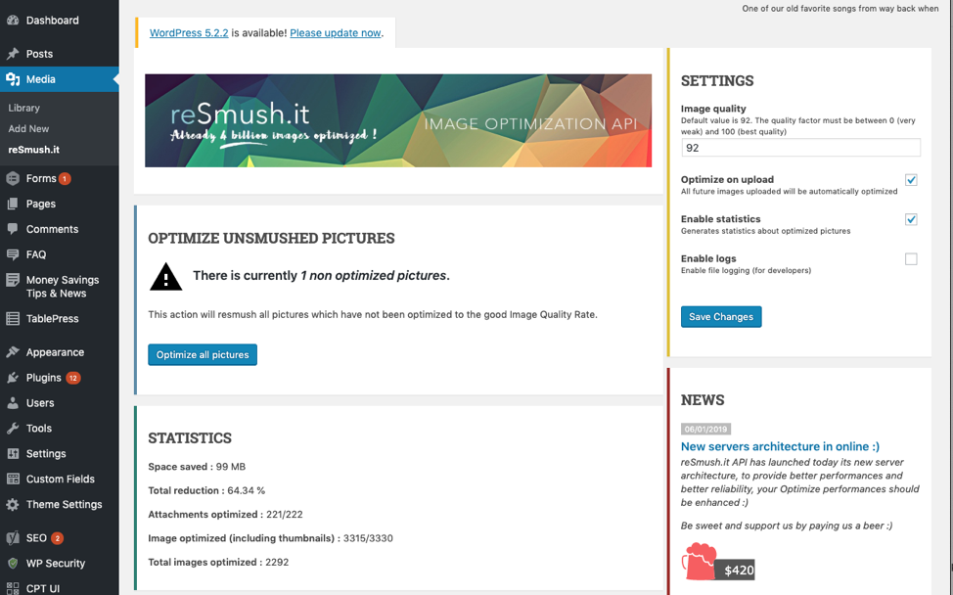Click the FAQ sidebar icon
Image resolution: width=953 pixels, height=595 pixels.
pyautogui.click(x=13, y=254)
